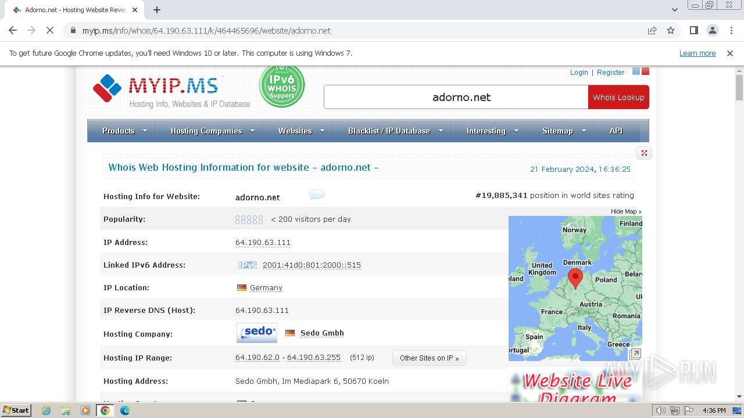Open the map in larger view icon
Viewport: 744px width, 418px height.
coord(635,354)
